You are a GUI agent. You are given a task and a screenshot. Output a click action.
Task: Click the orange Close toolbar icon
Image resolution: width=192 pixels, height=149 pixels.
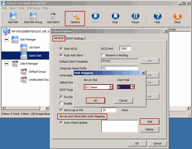coord(177,16)
